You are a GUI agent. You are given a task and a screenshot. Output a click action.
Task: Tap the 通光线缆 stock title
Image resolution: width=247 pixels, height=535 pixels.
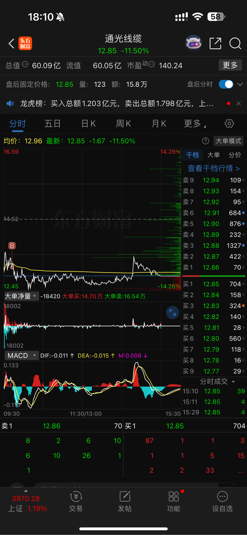click(x=123, y=39)
